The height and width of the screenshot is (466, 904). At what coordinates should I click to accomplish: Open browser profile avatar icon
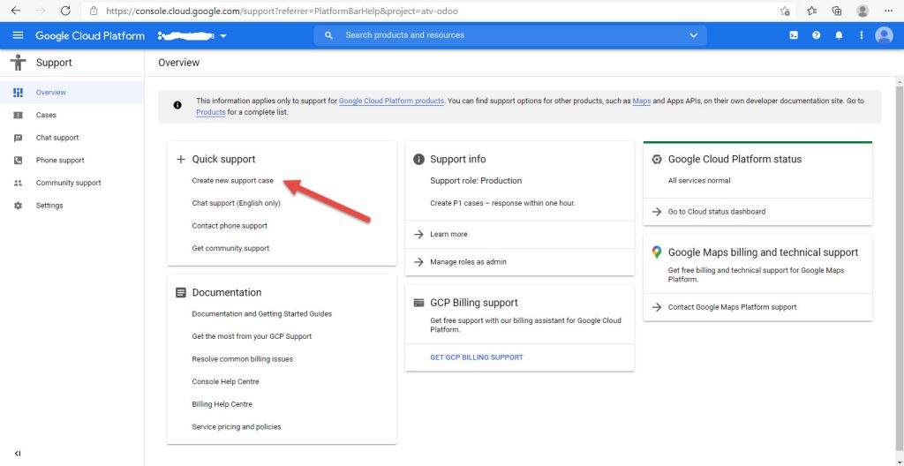863,11
